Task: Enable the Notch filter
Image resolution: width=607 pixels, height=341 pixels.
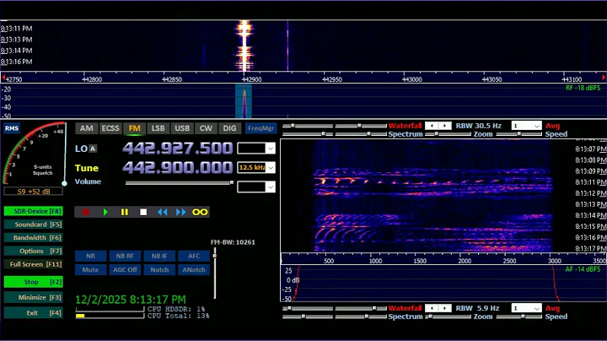Action: coord(159,270)
